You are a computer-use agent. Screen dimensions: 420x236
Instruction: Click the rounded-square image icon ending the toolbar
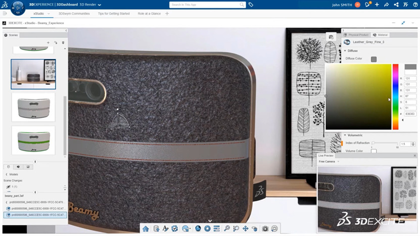click(274, 228)
